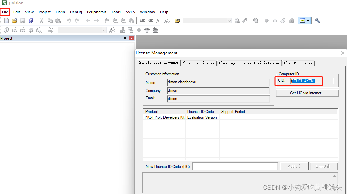The image size is (347, 194).
Task: Click the Incremental Find binoculars arrow icon
Action: 245,21
